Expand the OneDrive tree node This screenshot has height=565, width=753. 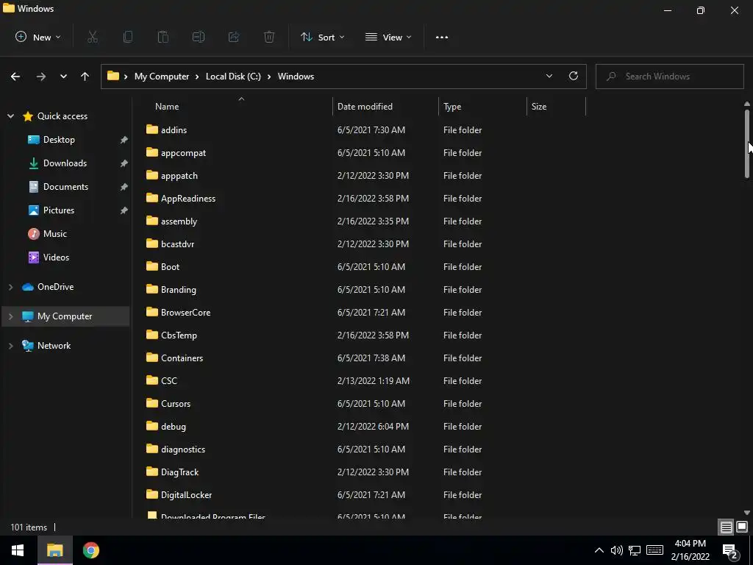coord(10,287)
